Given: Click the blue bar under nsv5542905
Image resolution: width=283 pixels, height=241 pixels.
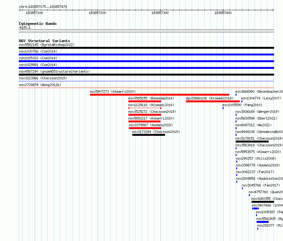Looking at the screenshot, I should pos(263,222).
